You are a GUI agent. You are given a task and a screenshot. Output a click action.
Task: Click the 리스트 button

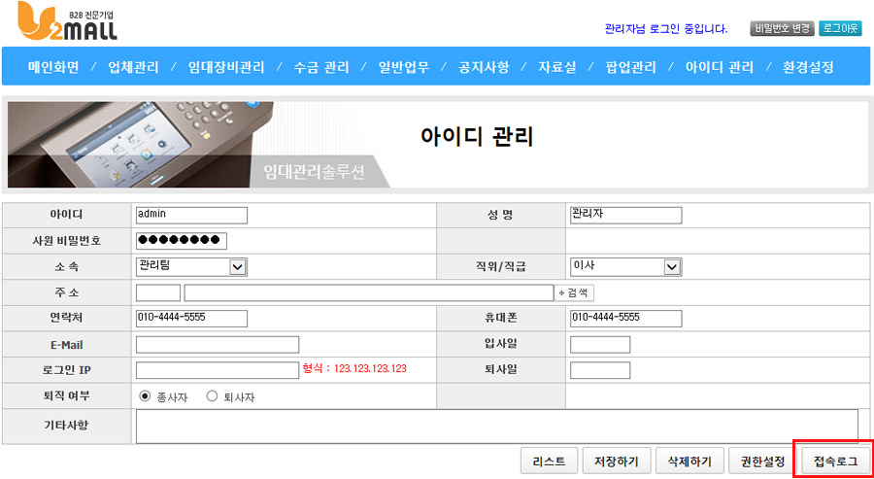point(549,462)
